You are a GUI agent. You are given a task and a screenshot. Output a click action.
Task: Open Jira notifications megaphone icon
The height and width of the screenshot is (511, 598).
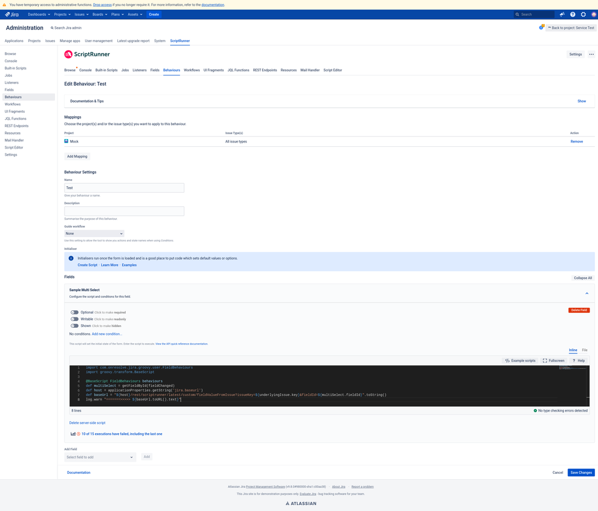[x=561, y=14]
